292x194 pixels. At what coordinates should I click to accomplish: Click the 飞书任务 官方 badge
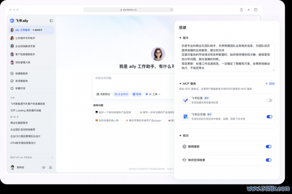[x=207, y=98]
